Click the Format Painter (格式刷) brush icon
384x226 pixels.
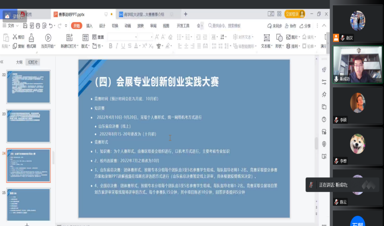point(31,38)
